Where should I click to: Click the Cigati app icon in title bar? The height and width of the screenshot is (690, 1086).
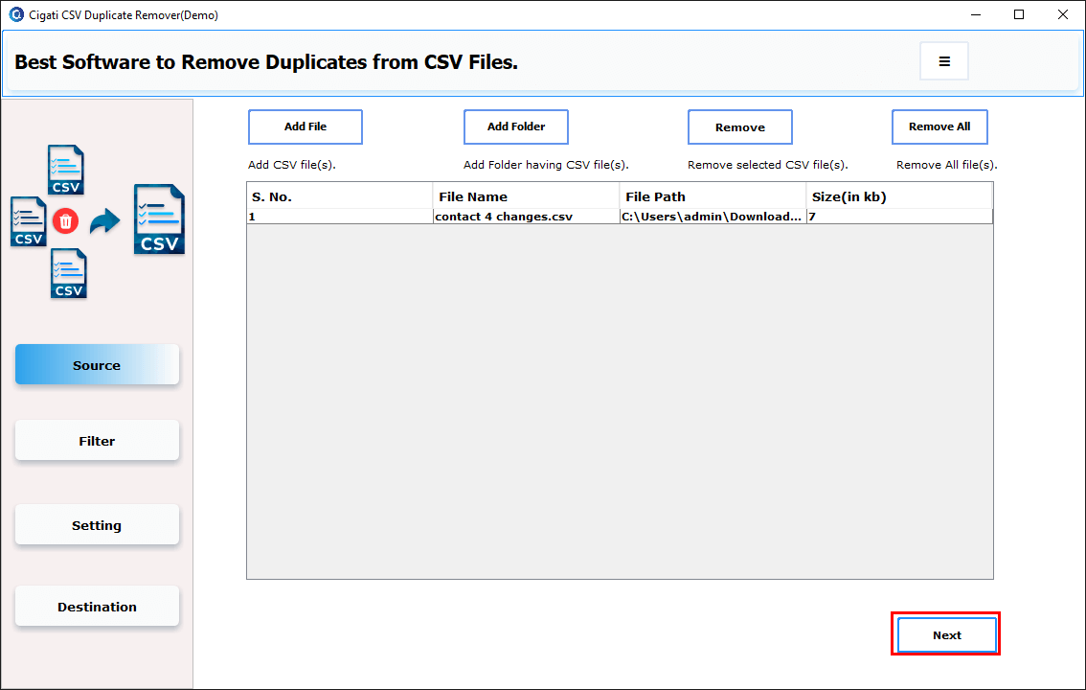click(16, 14)
